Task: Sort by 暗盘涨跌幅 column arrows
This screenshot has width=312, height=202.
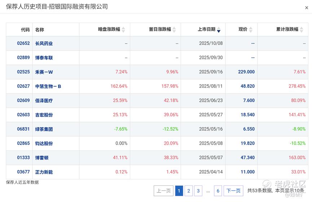Action: pyautogui.click(x=123, y=30)
